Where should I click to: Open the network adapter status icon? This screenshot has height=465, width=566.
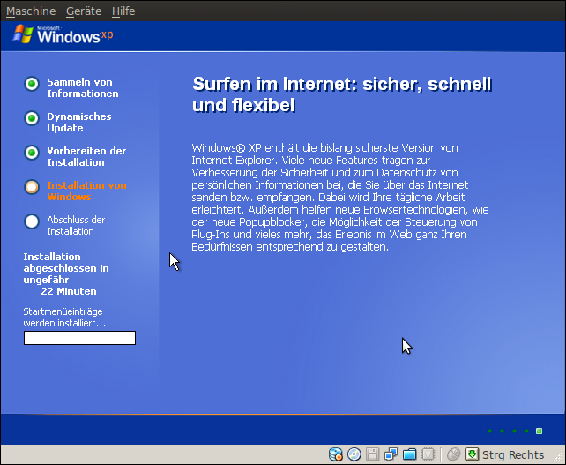pyautogui.click(x=391, y=454)
